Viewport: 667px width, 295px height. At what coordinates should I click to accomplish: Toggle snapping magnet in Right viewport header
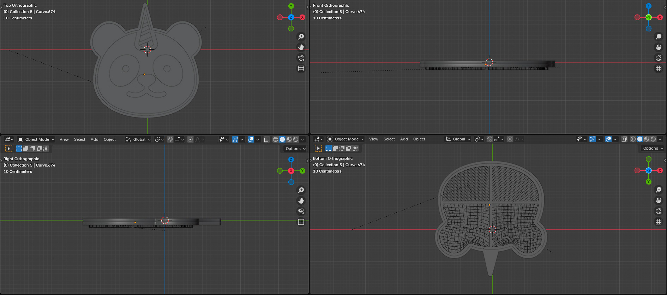coord(170,139)
